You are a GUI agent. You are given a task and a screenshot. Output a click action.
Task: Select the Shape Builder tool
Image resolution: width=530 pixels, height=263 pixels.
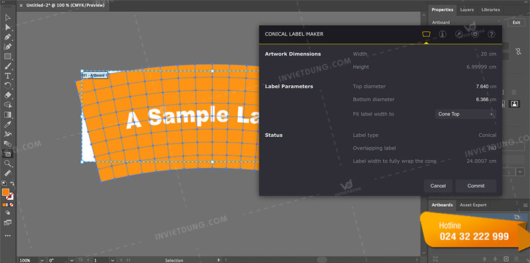(8, 105)
